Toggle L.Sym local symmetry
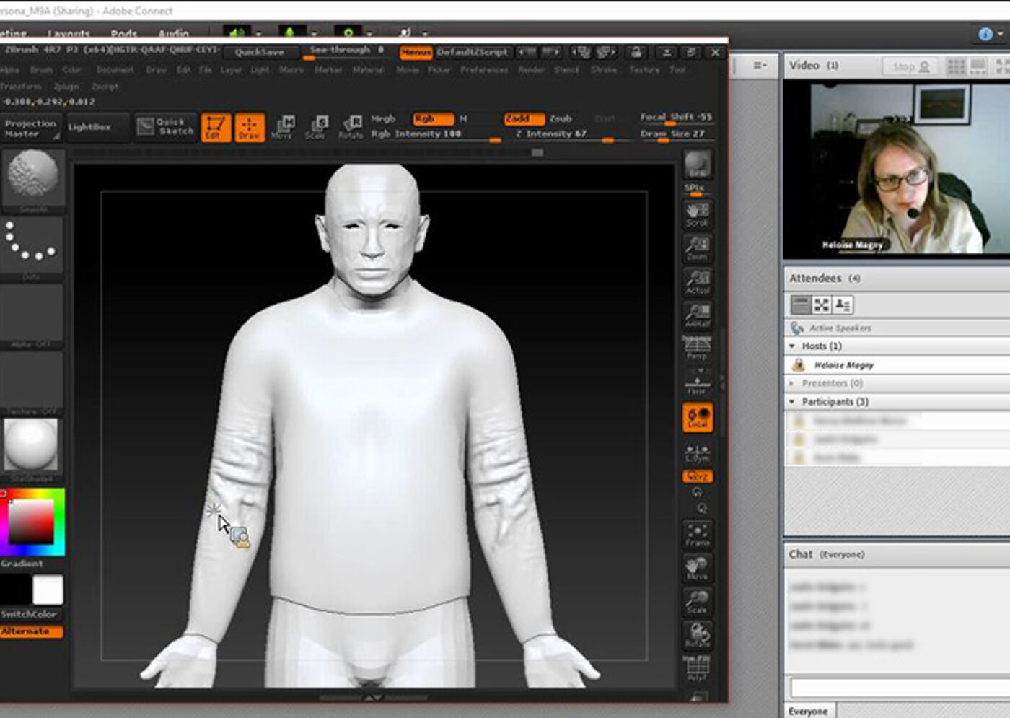 (x=697, y=452)
